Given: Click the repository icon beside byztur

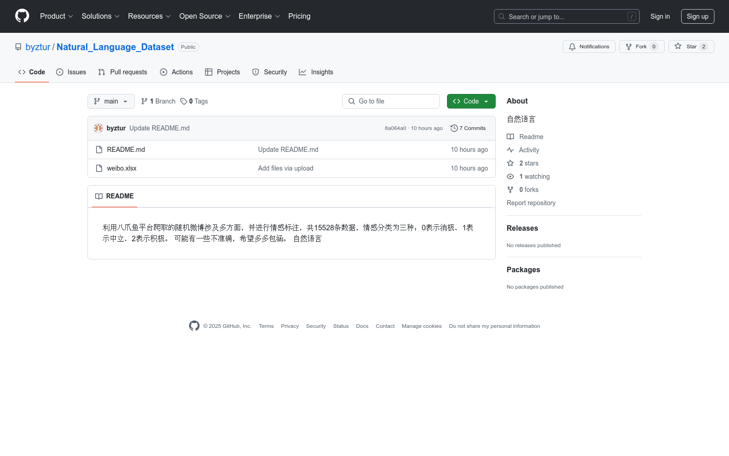Looking at the screenshot, I should pyautogui.click(x=18, y=47).
